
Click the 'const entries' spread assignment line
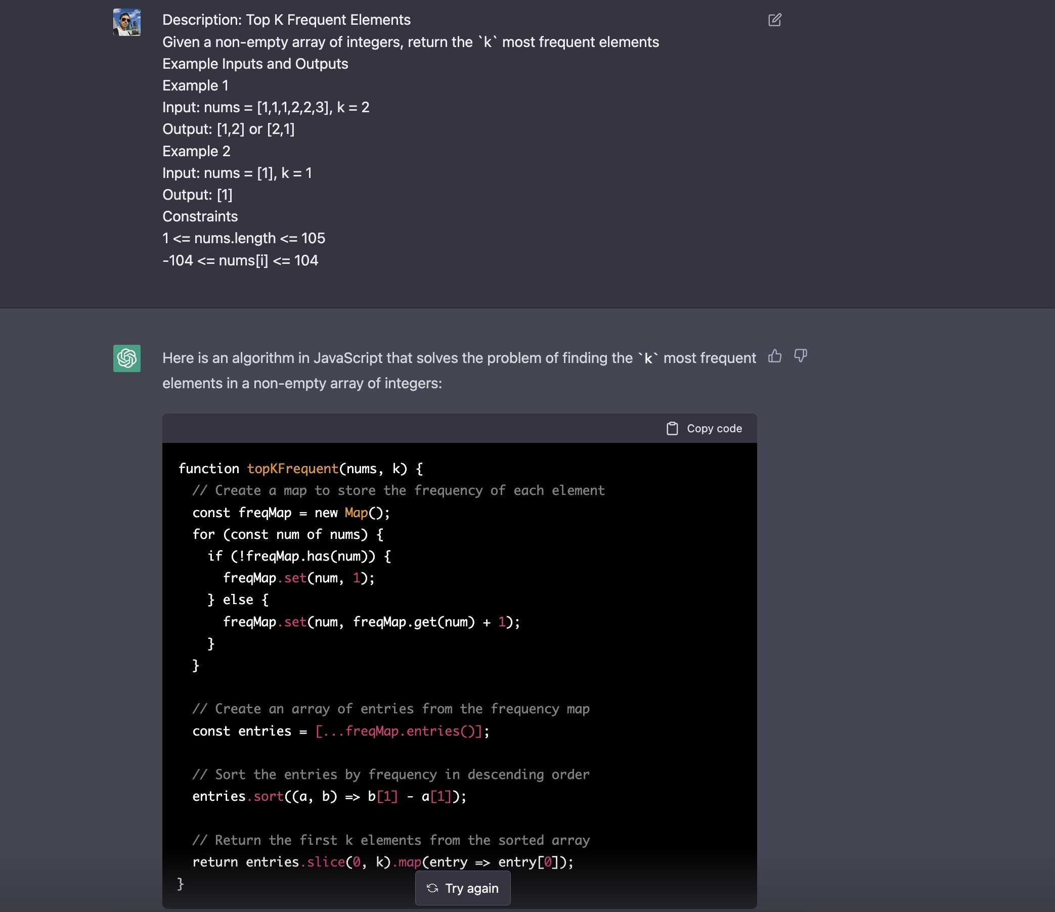[x=341, y=732]
